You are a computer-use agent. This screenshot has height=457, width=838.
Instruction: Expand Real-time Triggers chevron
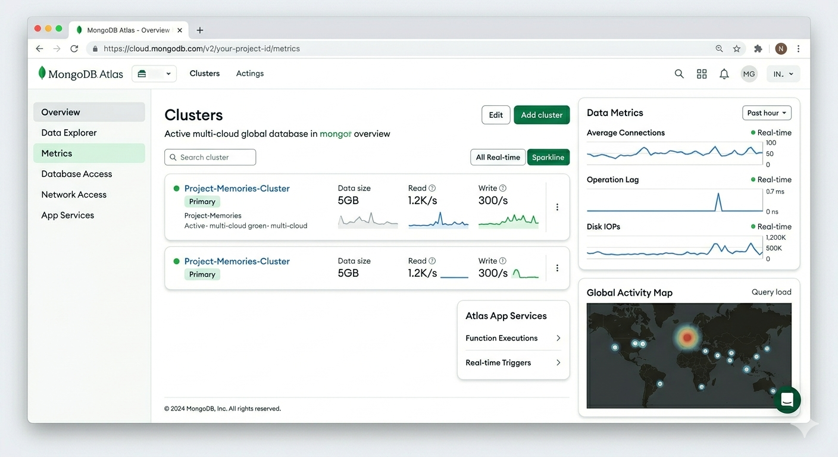558,362
